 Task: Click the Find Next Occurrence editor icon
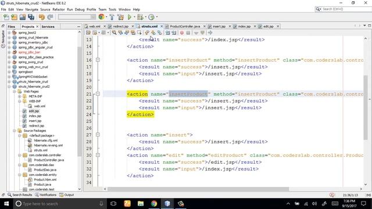[127, 33]
